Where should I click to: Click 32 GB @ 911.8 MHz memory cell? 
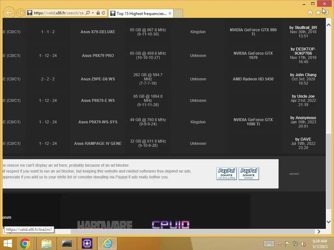148,143
